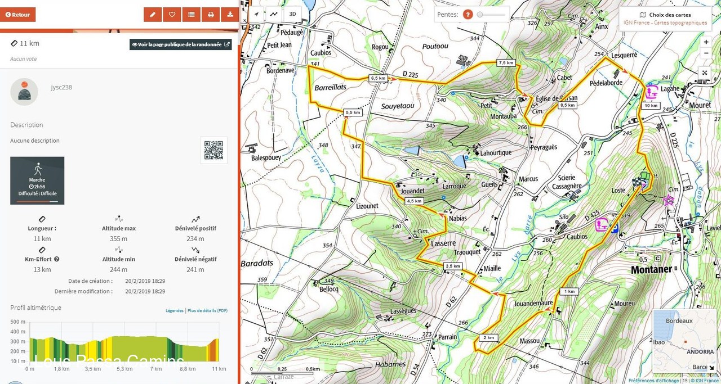Toggle the 3D map view
721x384 pixels.
pos(292,14)
